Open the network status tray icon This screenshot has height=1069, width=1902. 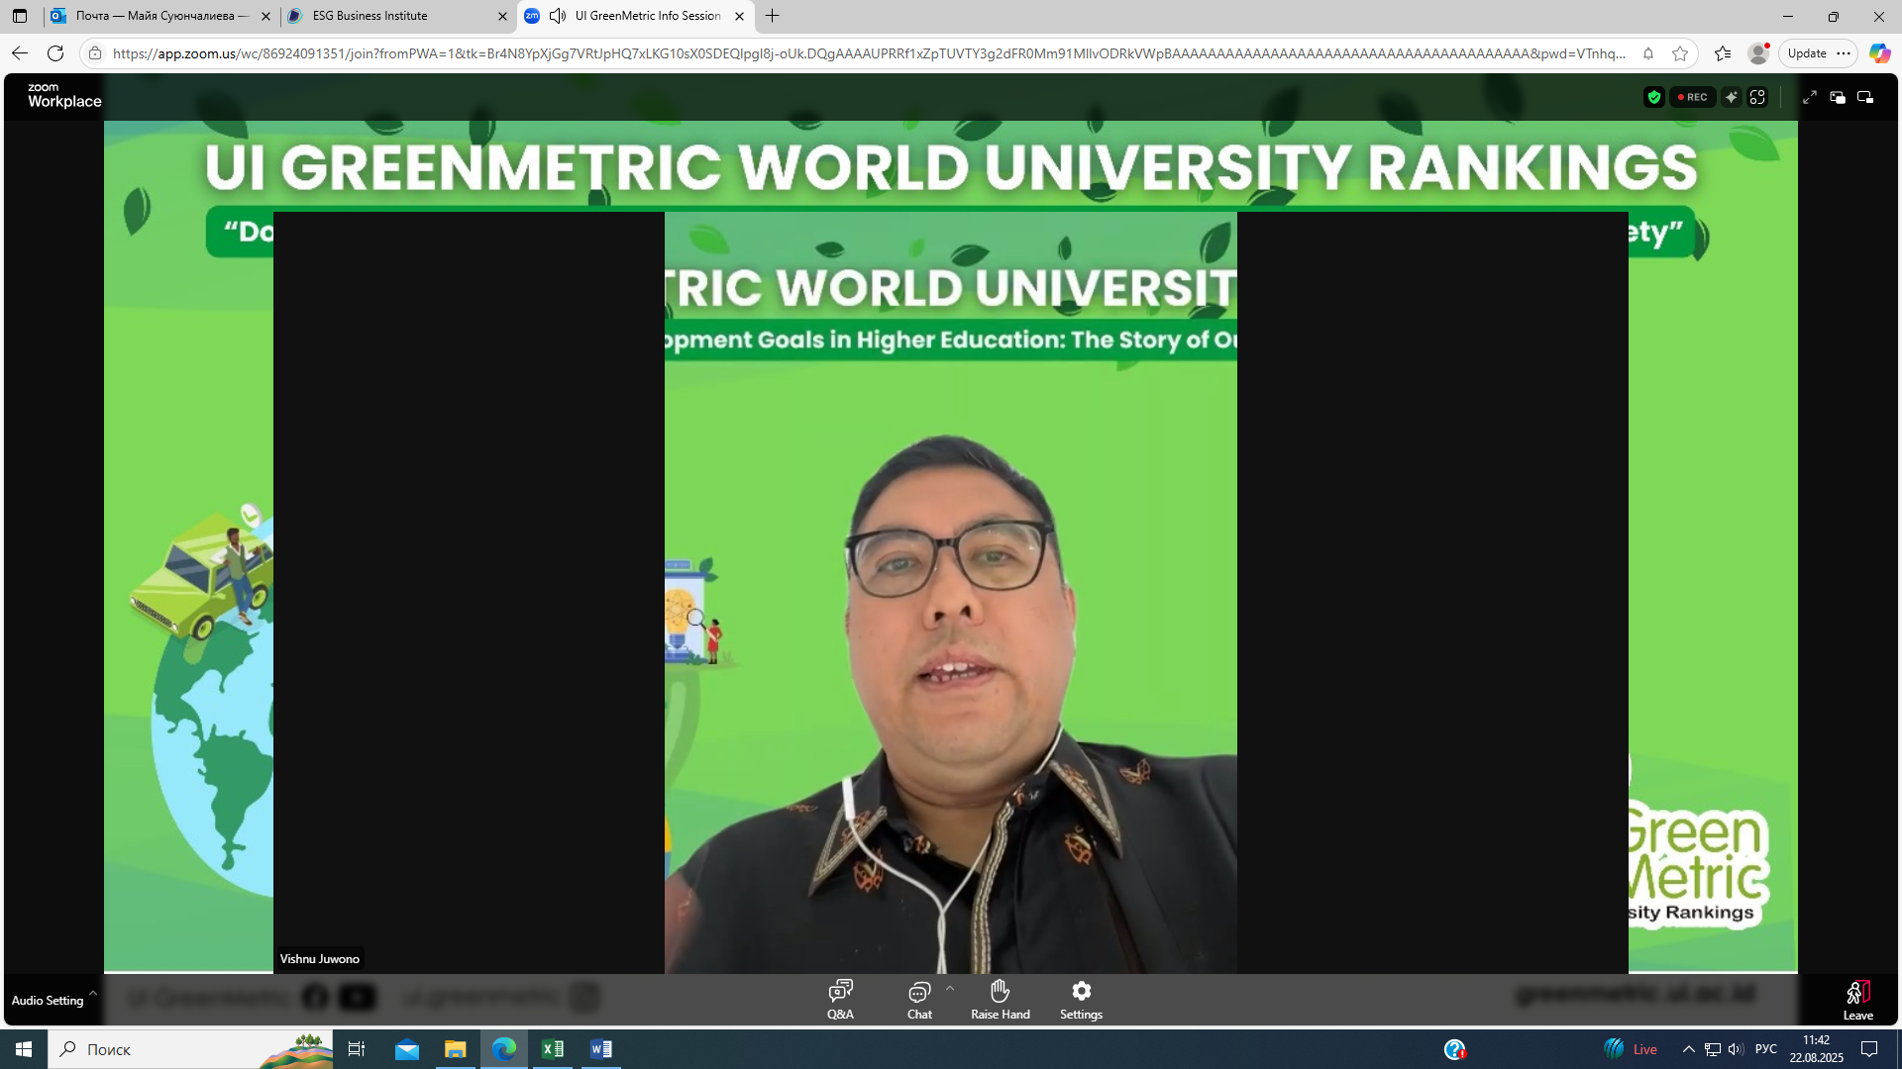click(1712, 1049)
